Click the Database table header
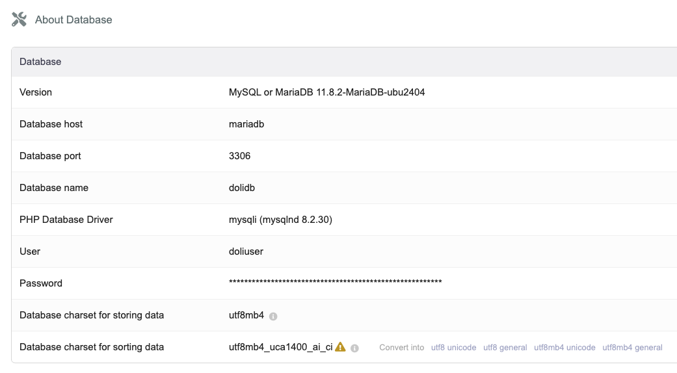 40,62
